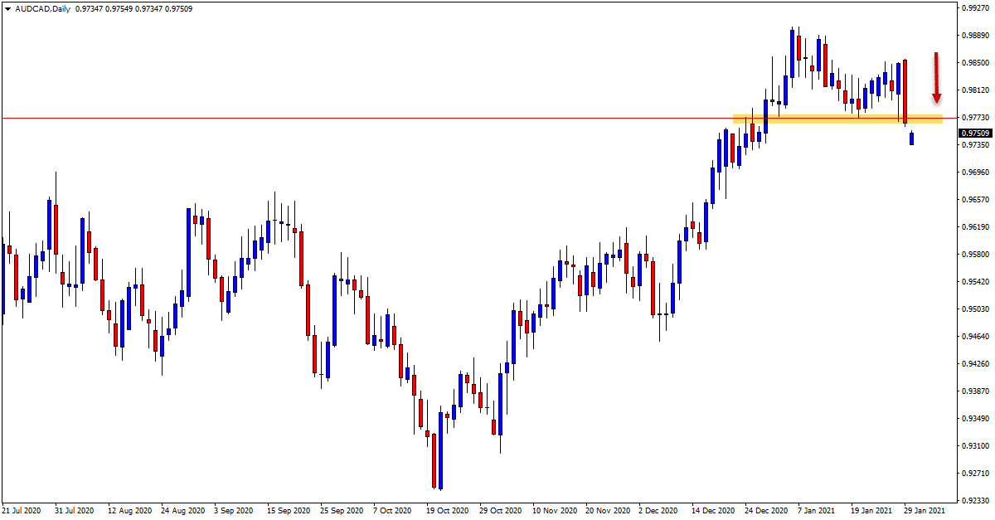
Task: Click the 19 Oct 2020 date label
Action: coord(446,511)
